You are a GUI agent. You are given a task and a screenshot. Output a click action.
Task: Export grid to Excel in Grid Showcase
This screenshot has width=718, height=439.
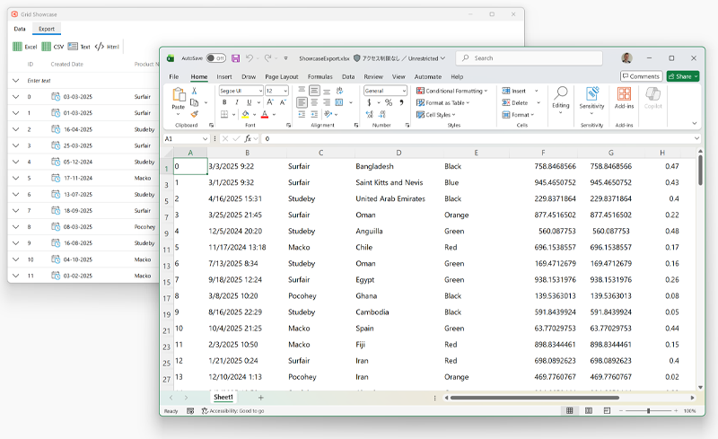[x=25, y=47]
